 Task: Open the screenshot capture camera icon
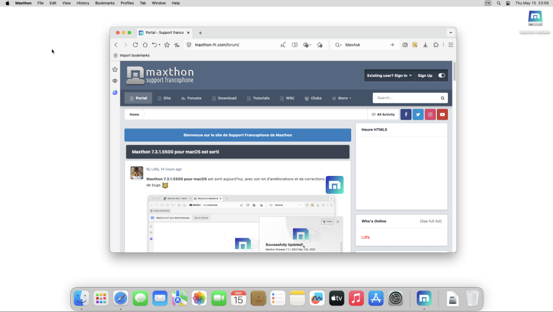point(405,45)
